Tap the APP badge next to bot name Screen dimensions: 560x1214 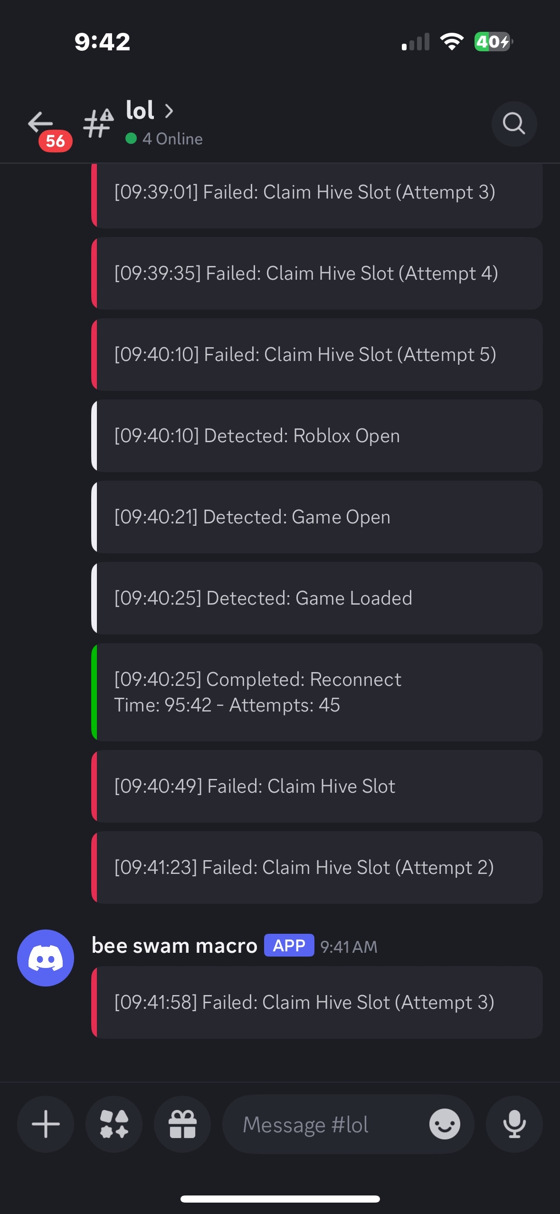[x=289, y=945]
